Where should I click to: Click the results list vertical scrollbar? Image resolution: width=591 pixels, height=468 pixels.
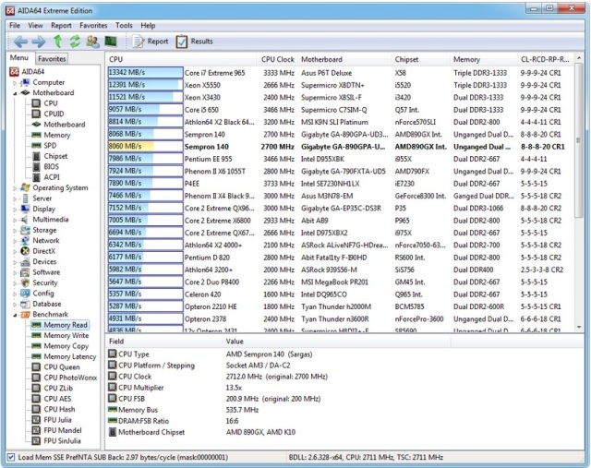(x=579, y=140)
